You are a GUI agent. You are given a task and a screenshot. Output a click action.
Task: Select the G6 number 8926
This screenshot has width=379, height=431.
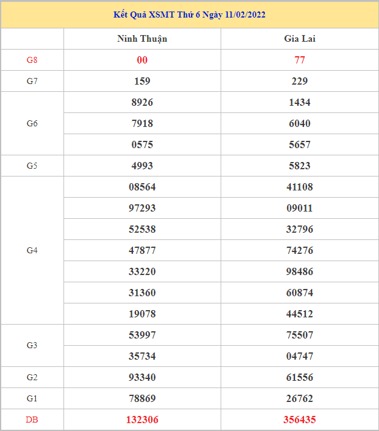pos(142,102)
